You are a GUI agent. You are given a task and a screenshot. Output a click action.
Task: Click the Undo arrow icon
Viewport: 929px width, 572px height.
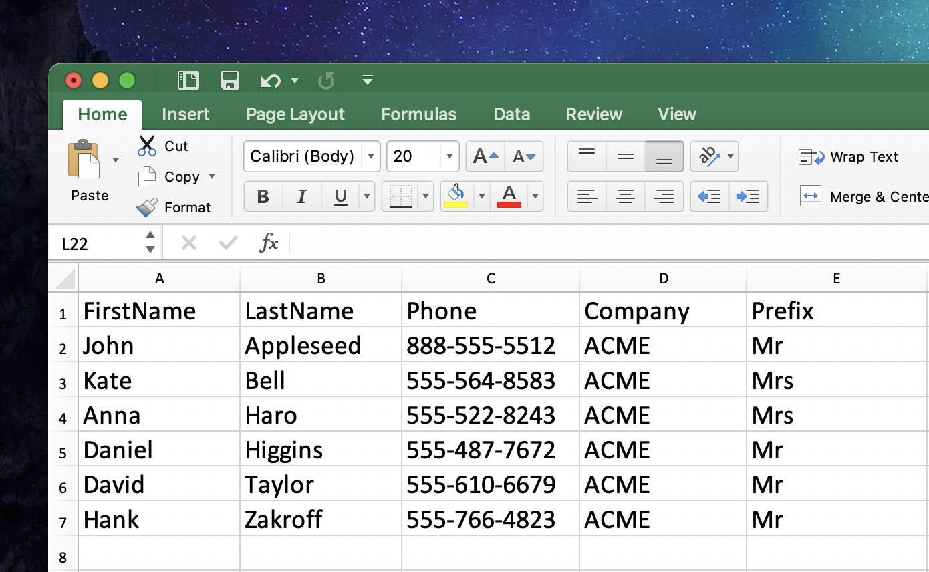click(270, 81)
